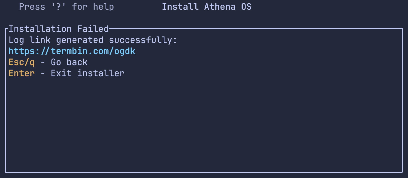Click the word 'OS' in the title

[246, 7]
